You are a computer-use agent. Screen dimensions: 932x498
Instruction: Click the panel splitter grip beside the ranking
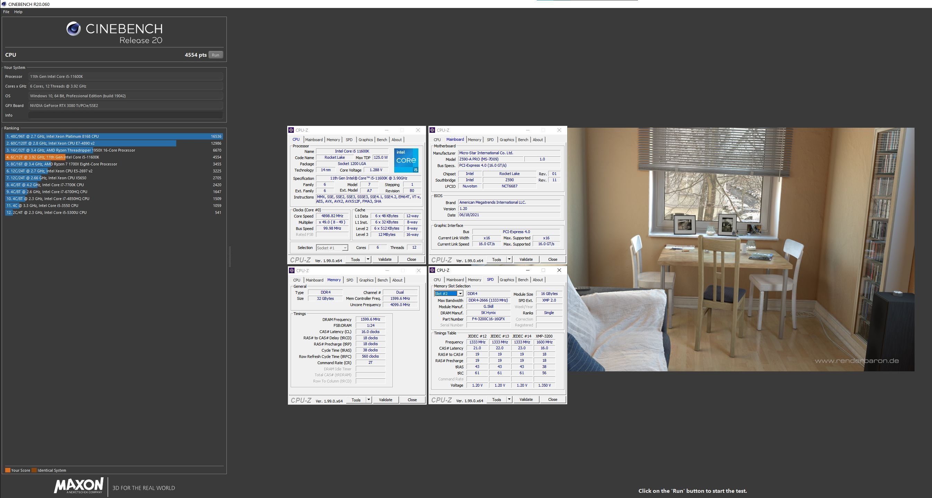(230, 256)
